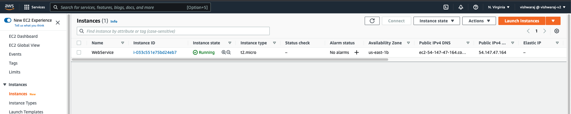Click the 54.147.47.164 IP cell
Image resolution: width=571 pixels, height=114 pixels.
coord(492,52)
